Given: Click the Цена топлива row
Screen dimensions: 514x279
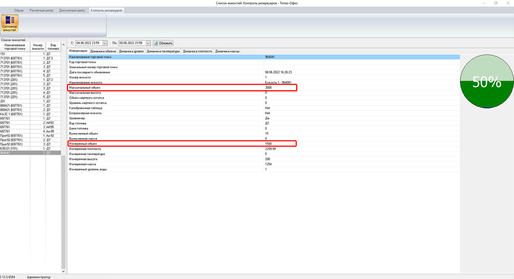Looking at the screenshot, I should tap(264, 128).
